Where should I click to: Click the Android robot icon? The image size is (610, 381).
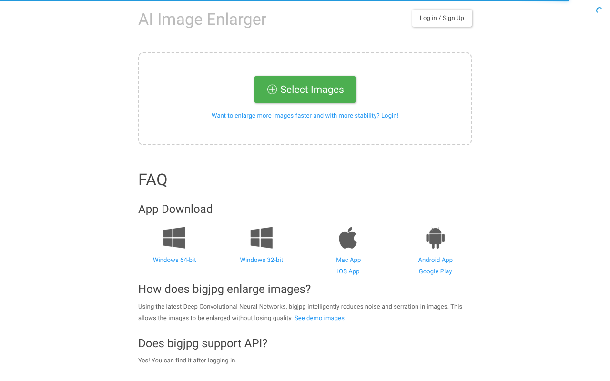click(x=435, y=238)
